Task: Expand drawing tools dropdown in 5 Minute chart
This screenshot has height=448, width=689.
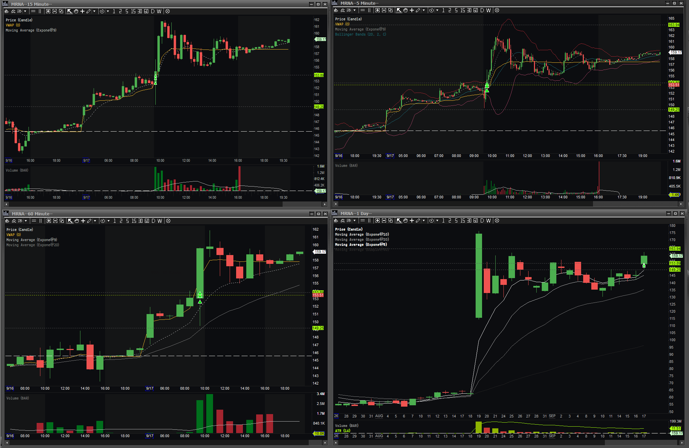Action: coord(424,10)
